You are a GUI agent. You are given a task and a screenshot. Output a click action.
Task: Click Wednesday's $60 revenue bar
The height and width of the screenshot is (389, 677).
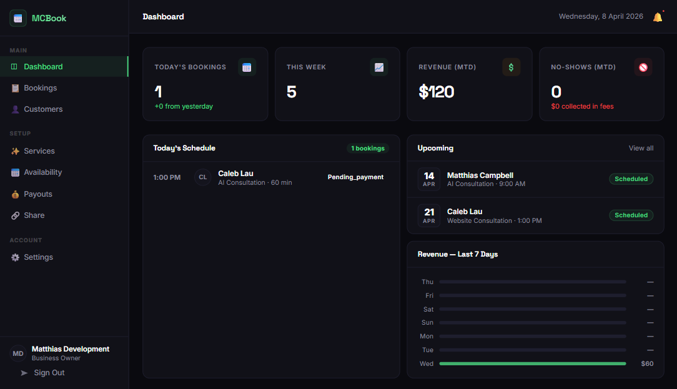point(533,363)
